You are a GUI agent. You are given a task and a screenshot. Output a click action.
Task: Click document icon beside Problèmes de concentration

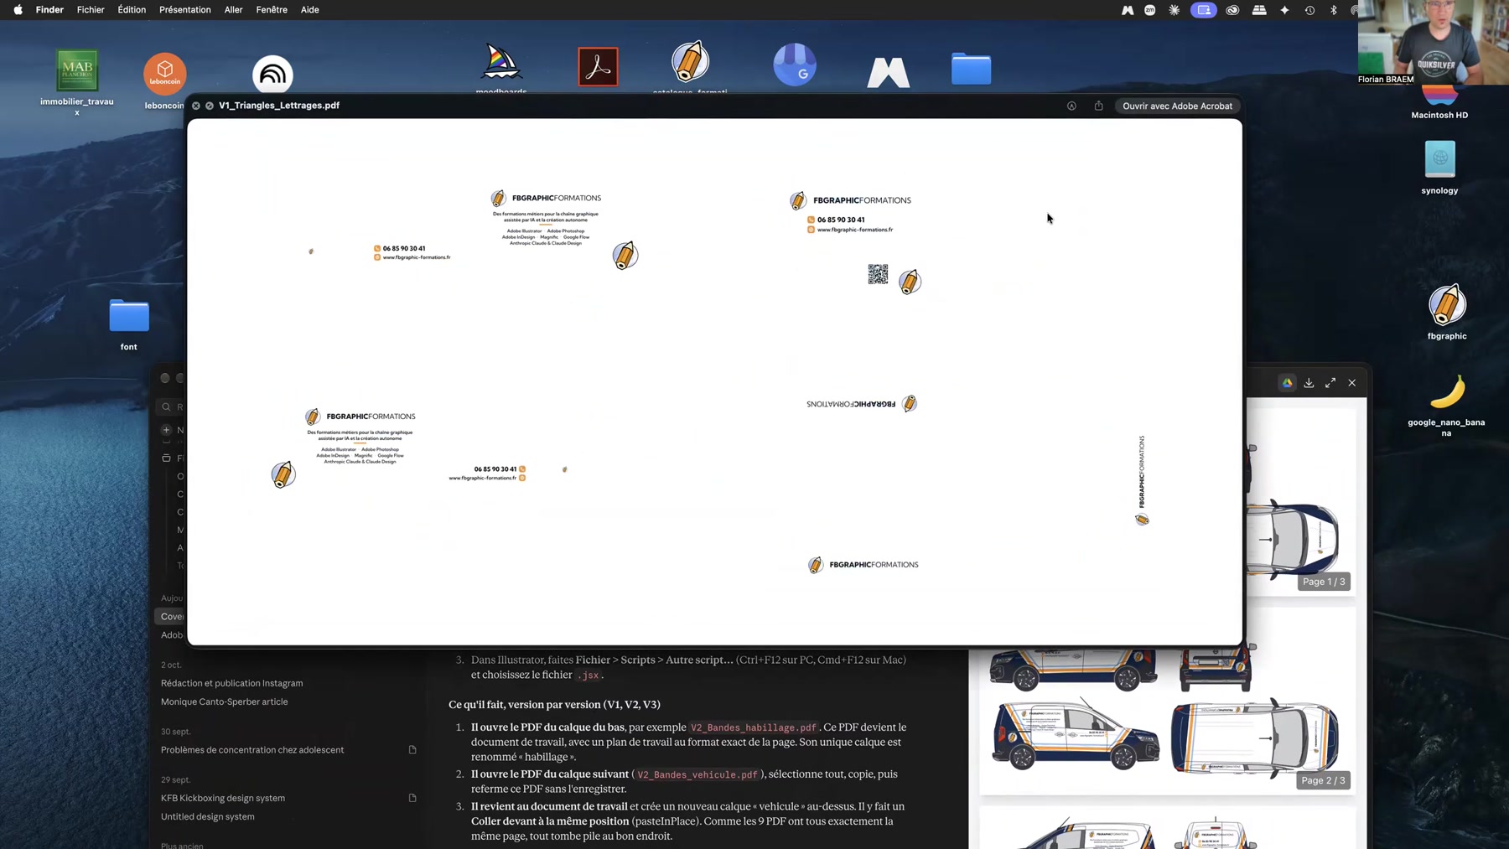[x=412, y=750]
